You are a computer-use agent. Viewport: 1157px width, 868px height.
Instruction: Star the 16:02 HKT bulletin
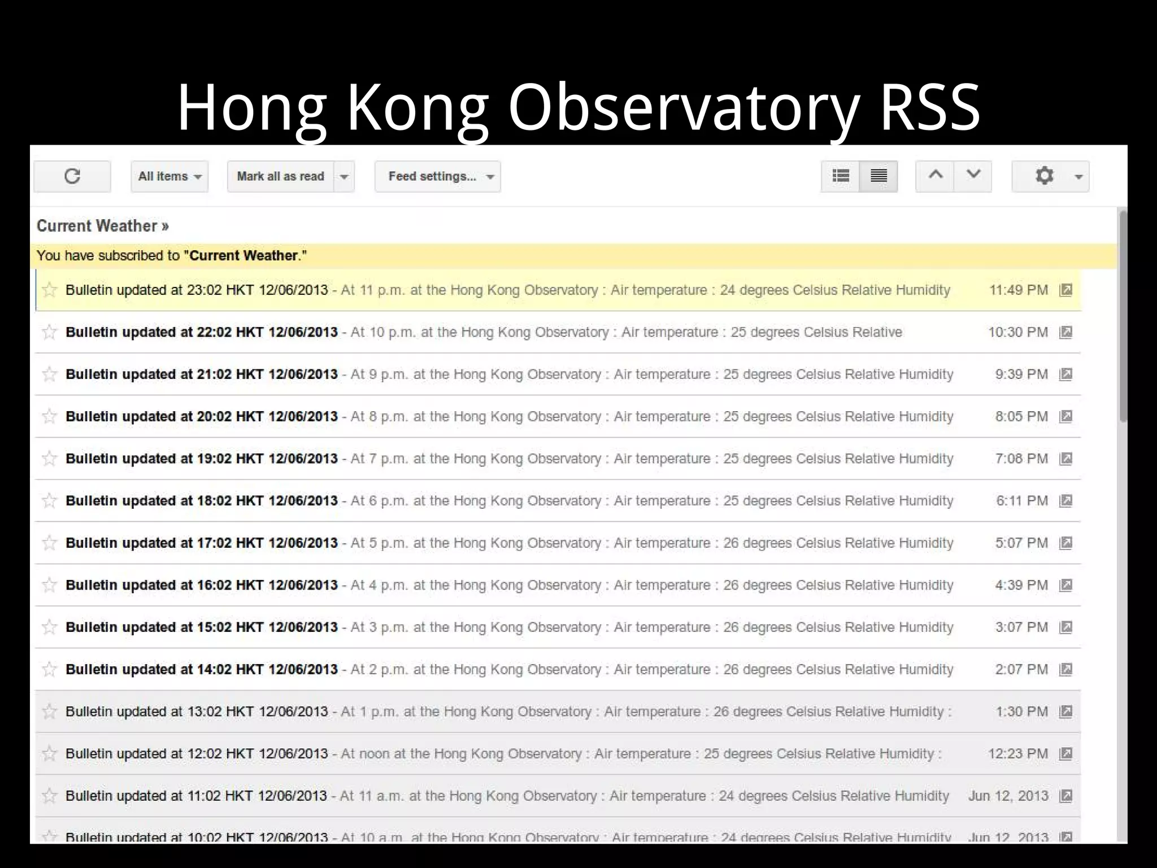pyautogui.click(x=50, y=585)
